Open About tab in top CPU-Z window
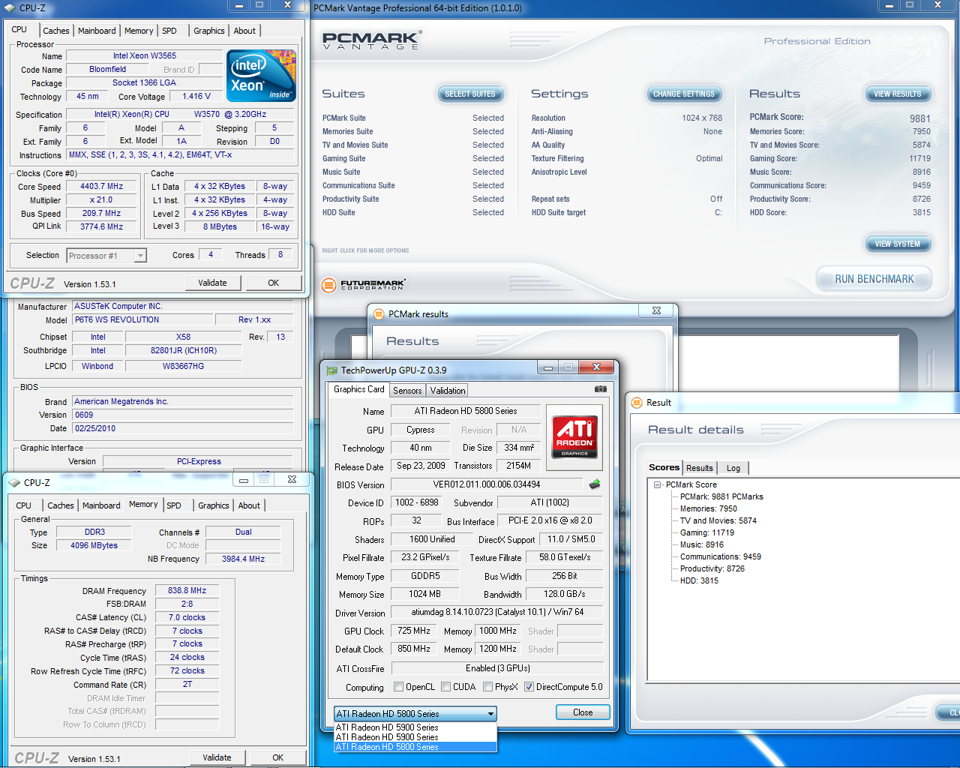This screenshot has width=960, height=768. (244, 31)
